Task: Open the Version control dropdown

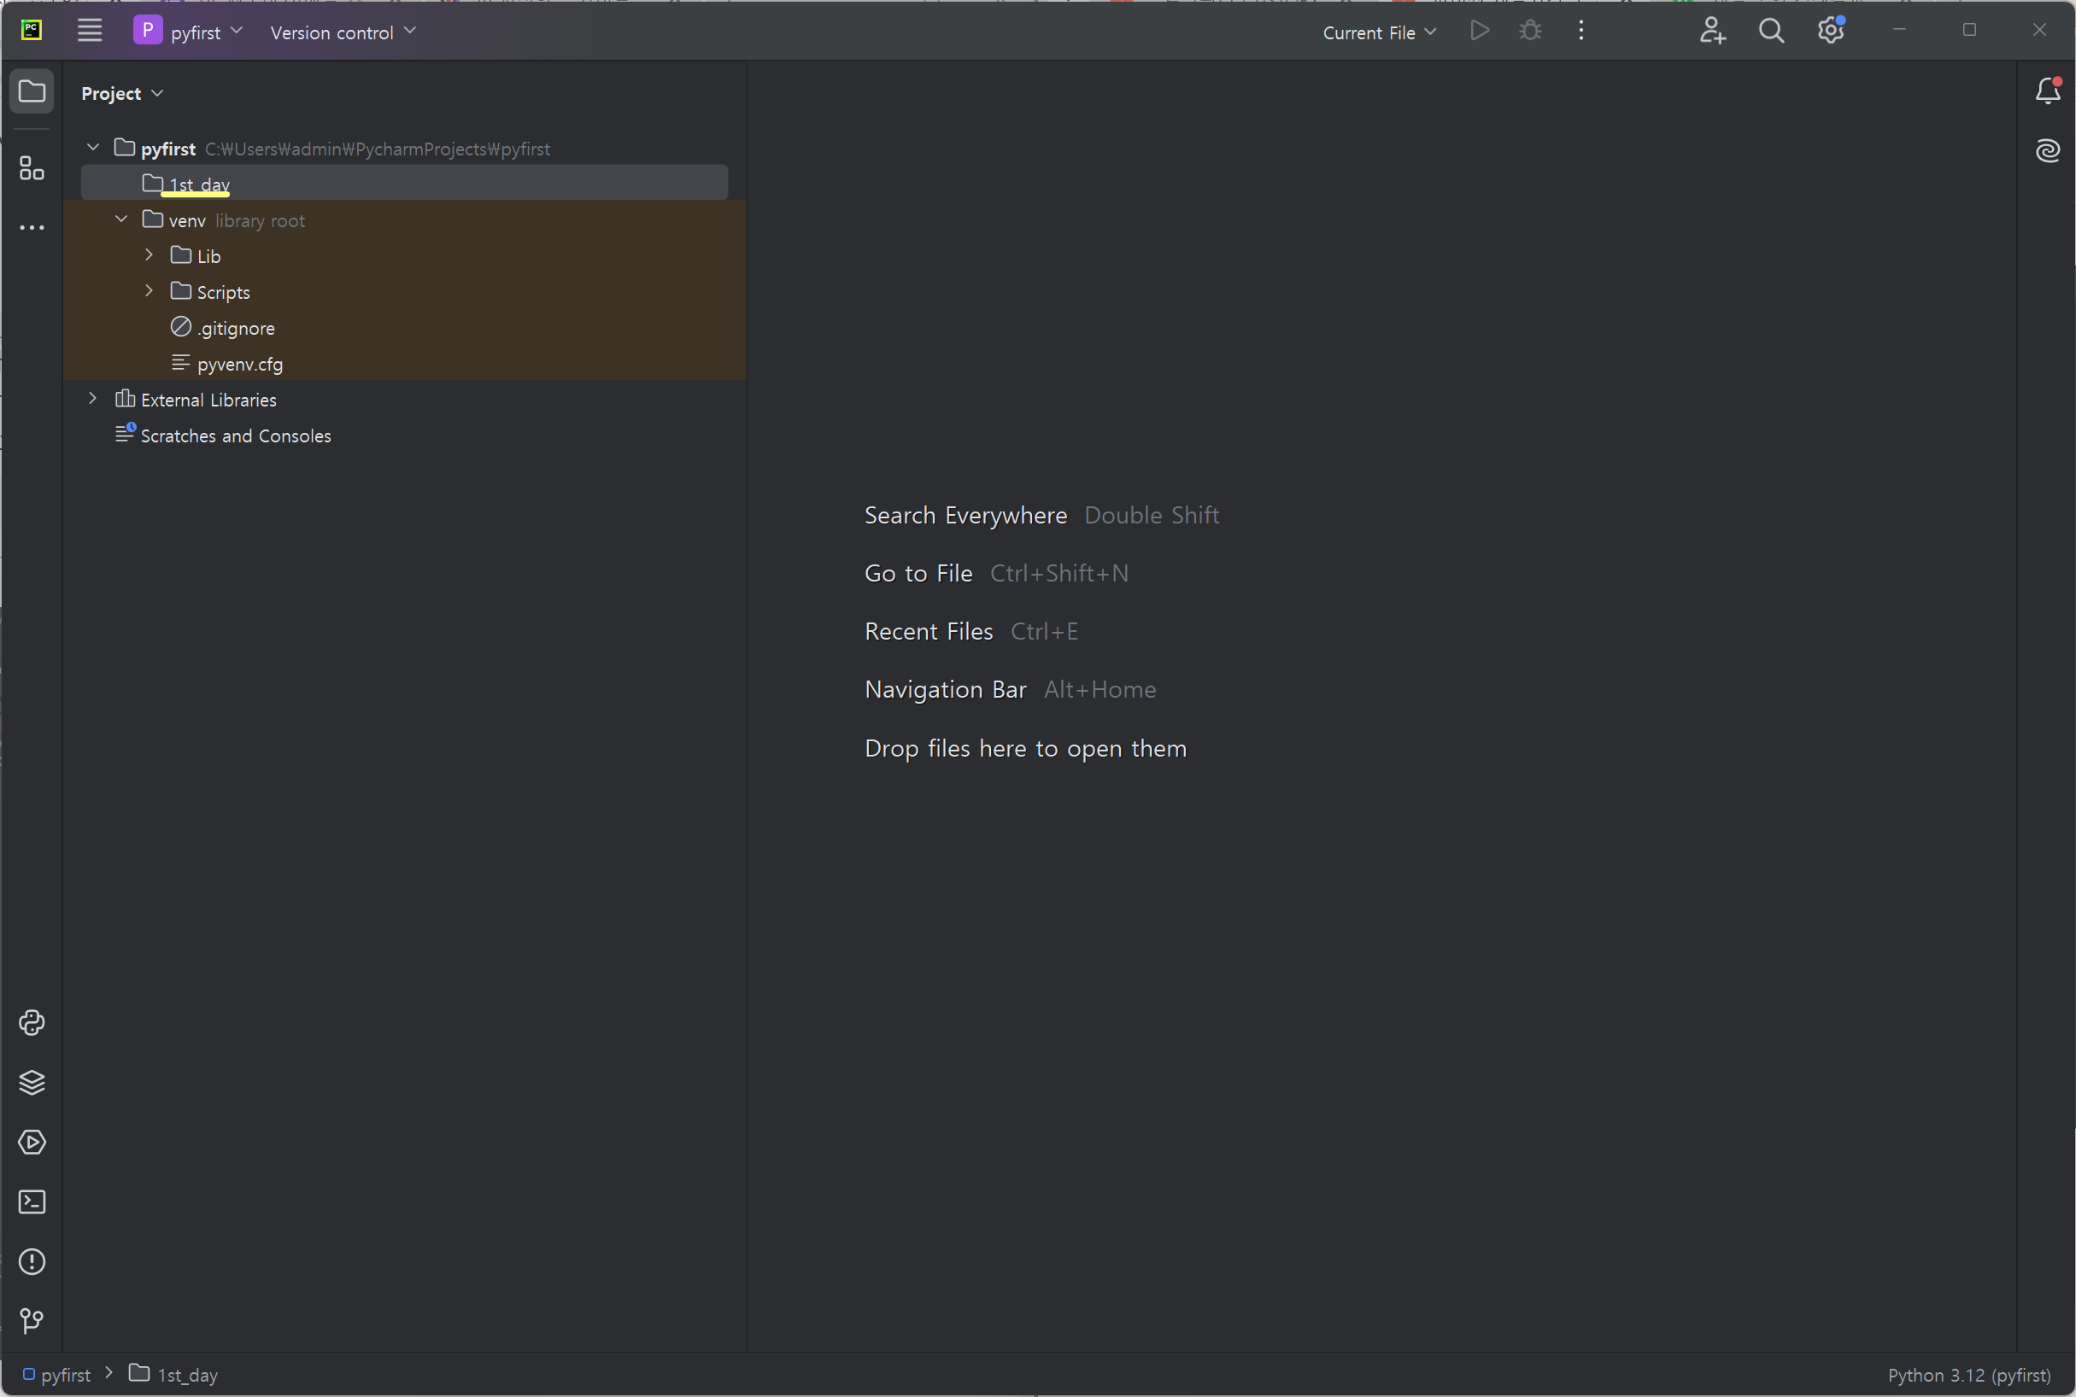Action: [343, 32]
